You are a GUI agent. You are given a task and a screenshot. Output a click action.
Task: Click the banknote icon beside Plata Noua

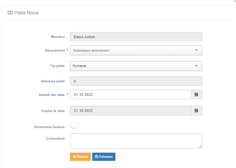point(10,13)
